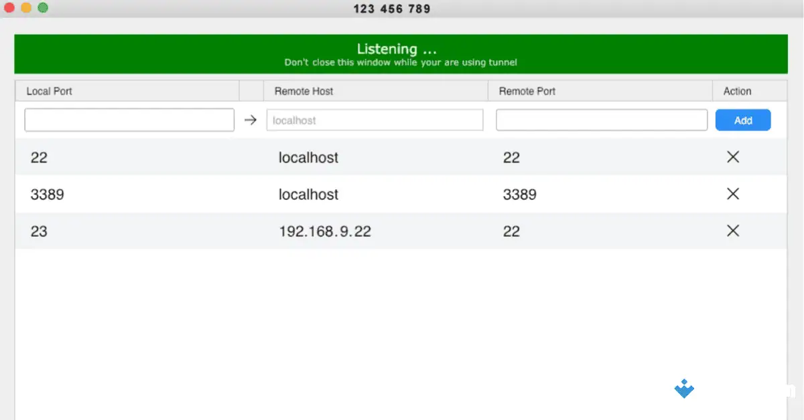The height and width of the screenshot is (420, 804).
Task: Delete the 192.168.9.22 tunnel rule
Action: (x=732, y=231)
